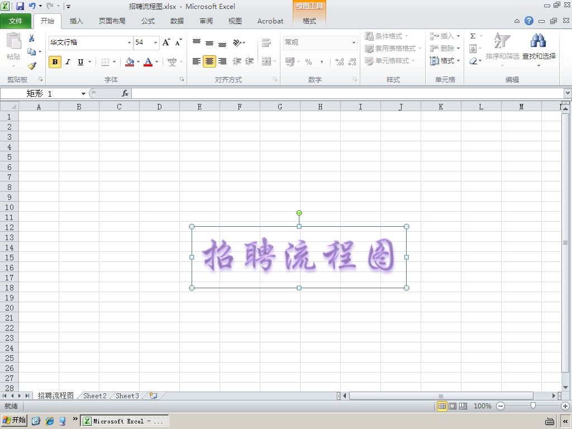
Task: Switch to Page Layout view
Action: click(452, 406)
